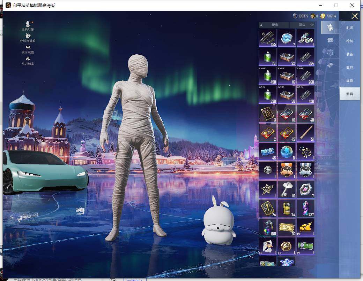Image resolution: width=363 pixels, height=281 pixels.
Task: Open 展示设置 eye display settings
Action: point(28,49)
